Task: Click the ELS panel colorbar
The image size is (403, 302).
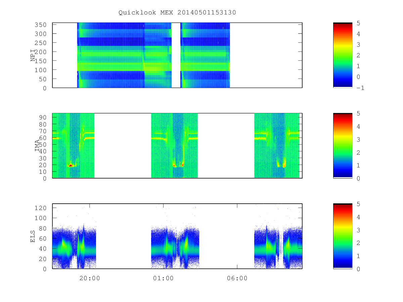Action: point(343,236)
